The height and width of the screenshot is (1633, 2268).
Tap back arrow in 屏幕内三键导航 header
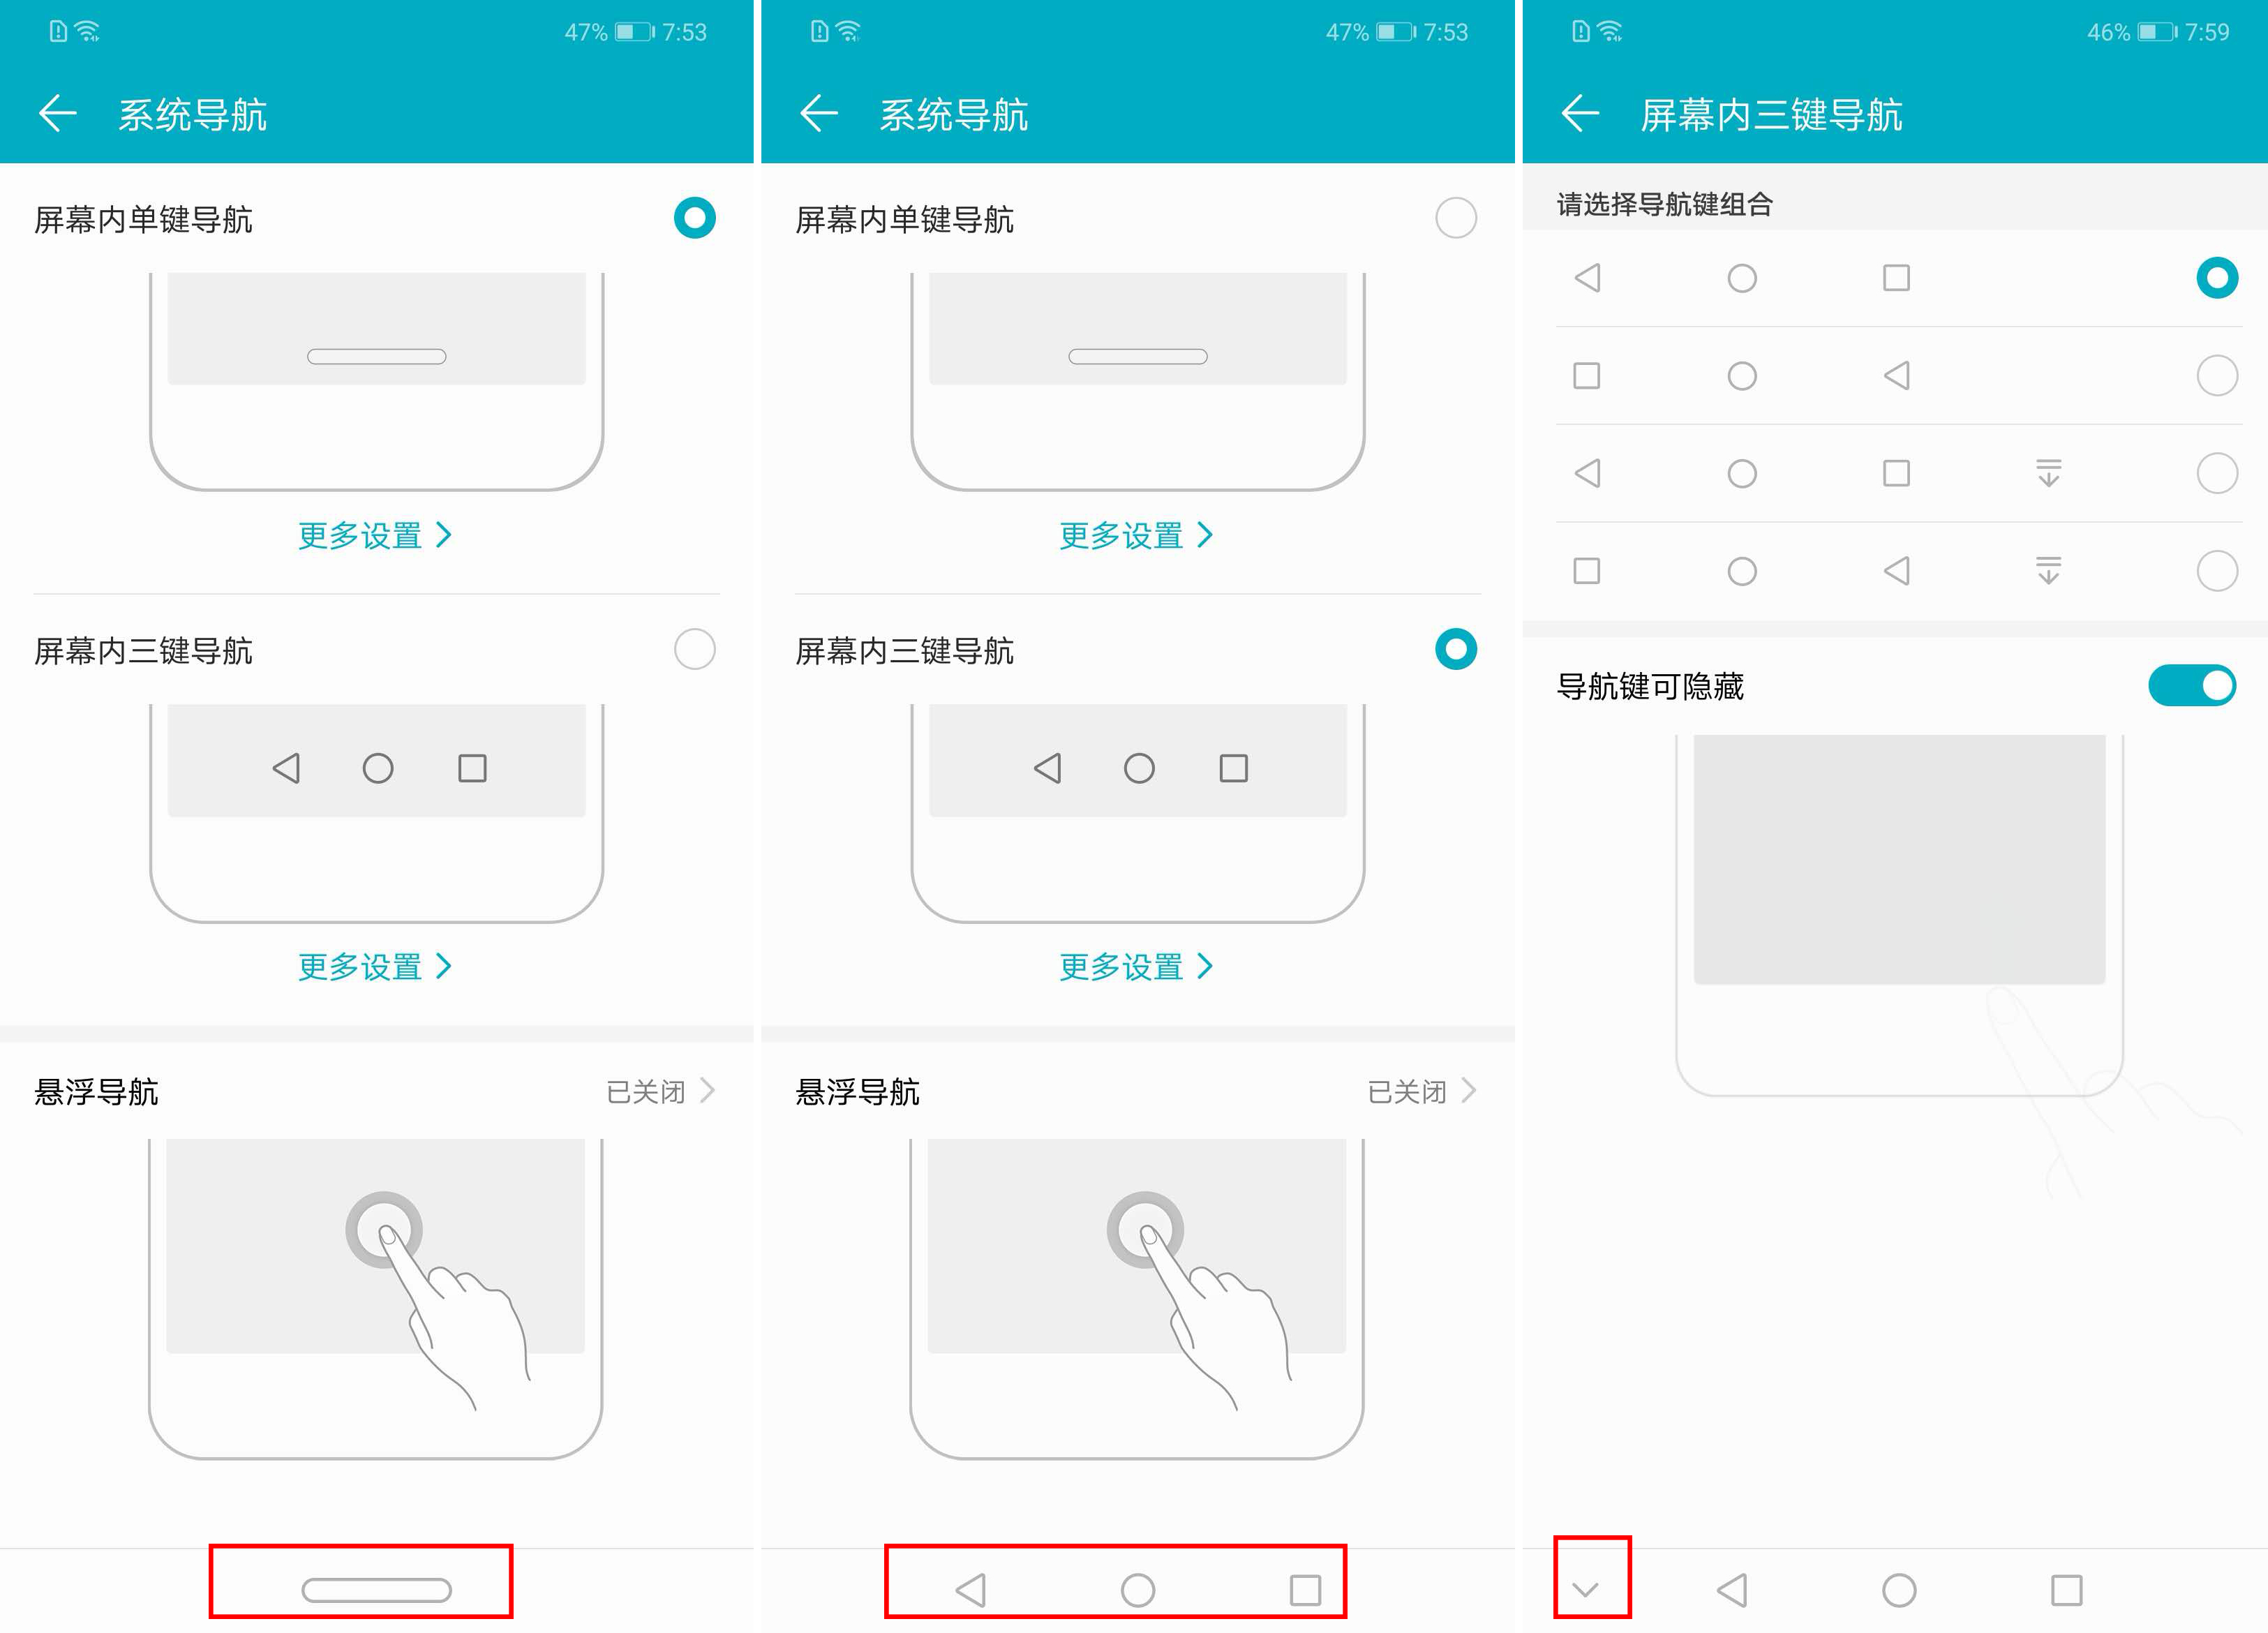[1580, 114]
